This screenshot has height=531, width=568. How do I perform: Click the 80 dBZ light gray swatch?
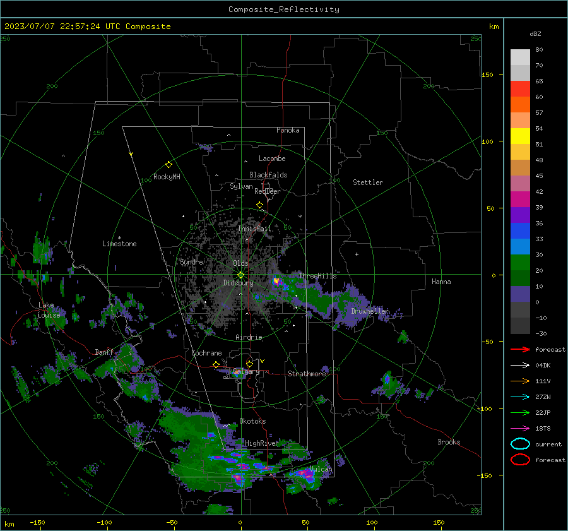(x=520, y=57)
